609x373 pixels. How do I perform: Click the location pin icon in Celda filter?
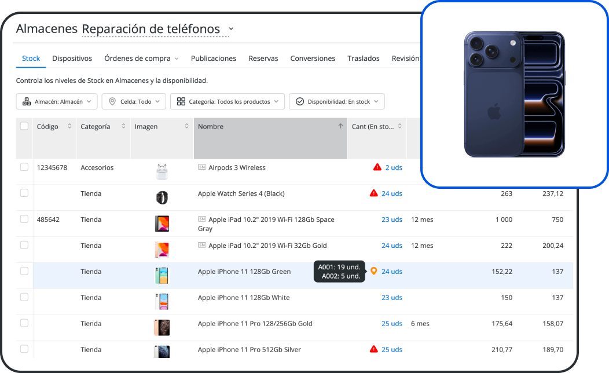point(112,101)
